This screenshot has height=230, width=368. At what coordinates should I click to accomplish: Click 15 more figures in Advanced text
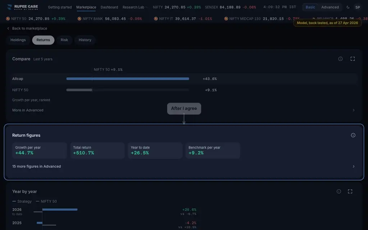(36, 166)
